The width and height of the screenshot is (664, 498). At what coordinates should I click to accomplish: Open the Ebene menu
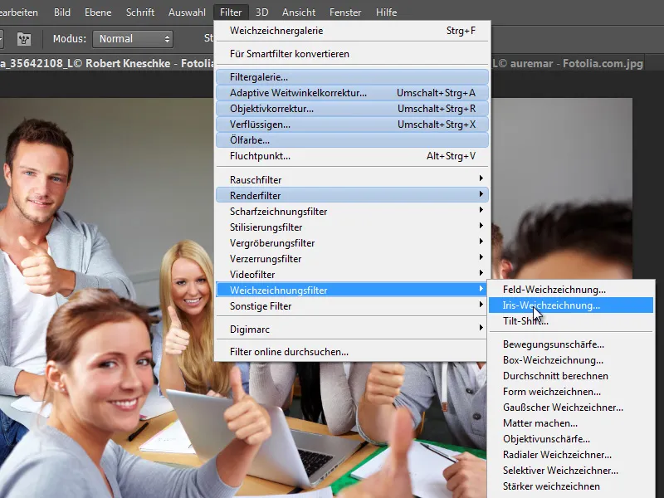[x=98, y=12]
